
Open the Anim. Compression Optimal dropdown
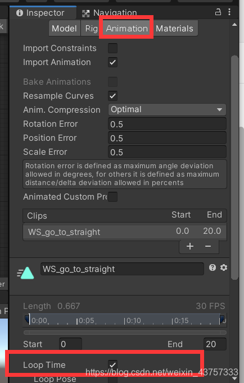click(167, 109)
